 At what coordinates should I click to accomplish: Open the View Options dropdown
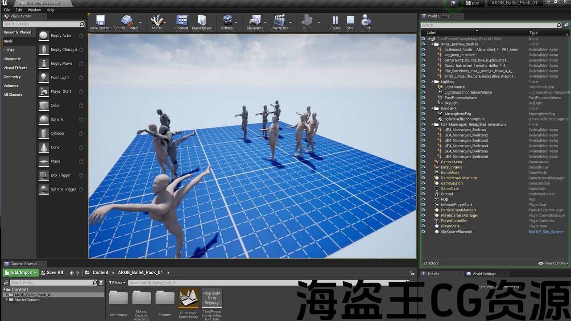click(554, 263)
